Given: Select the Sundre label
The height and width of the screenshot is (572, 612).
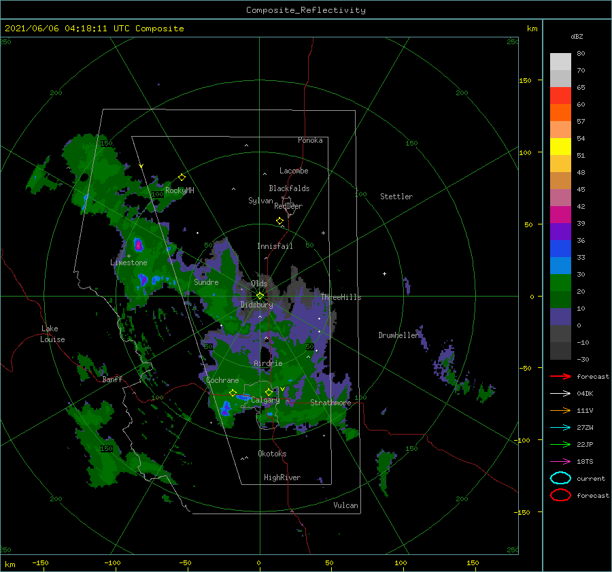Looking at the screenshot, I should (207, 282).
